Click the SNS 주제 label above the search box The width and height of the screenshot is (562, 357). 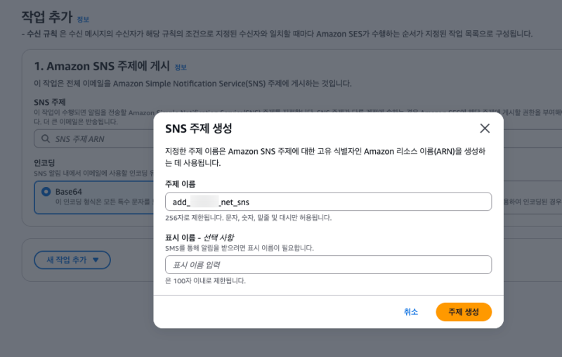click(49, 102)
